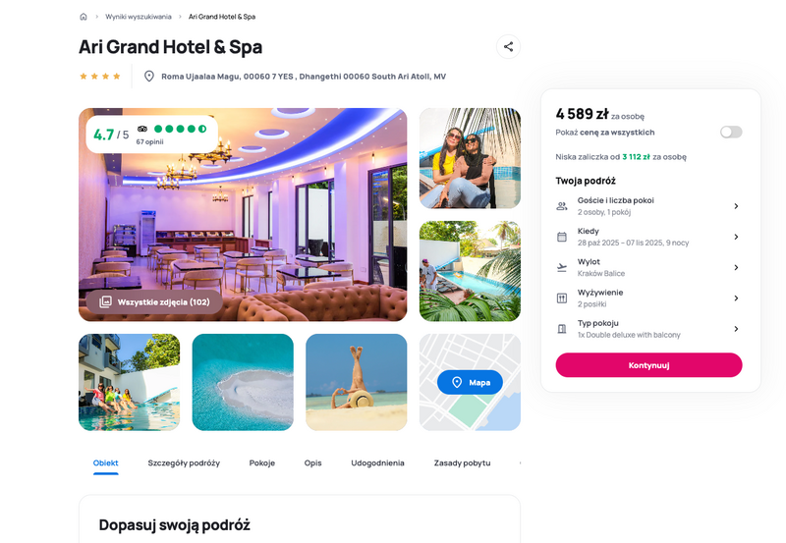Select the Zasady pobytu tab
Image resolution: width=786 pixels, height=543 pixels.
coord(462,462)
